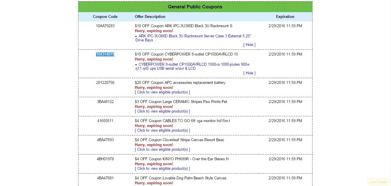The image size is (391, 186).
Task: Hide products for the ARK IPC-3U380D coupon
Action: point(249,45)
